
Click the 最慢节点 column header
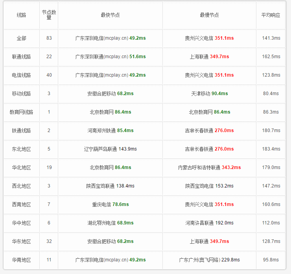(209, 15)
